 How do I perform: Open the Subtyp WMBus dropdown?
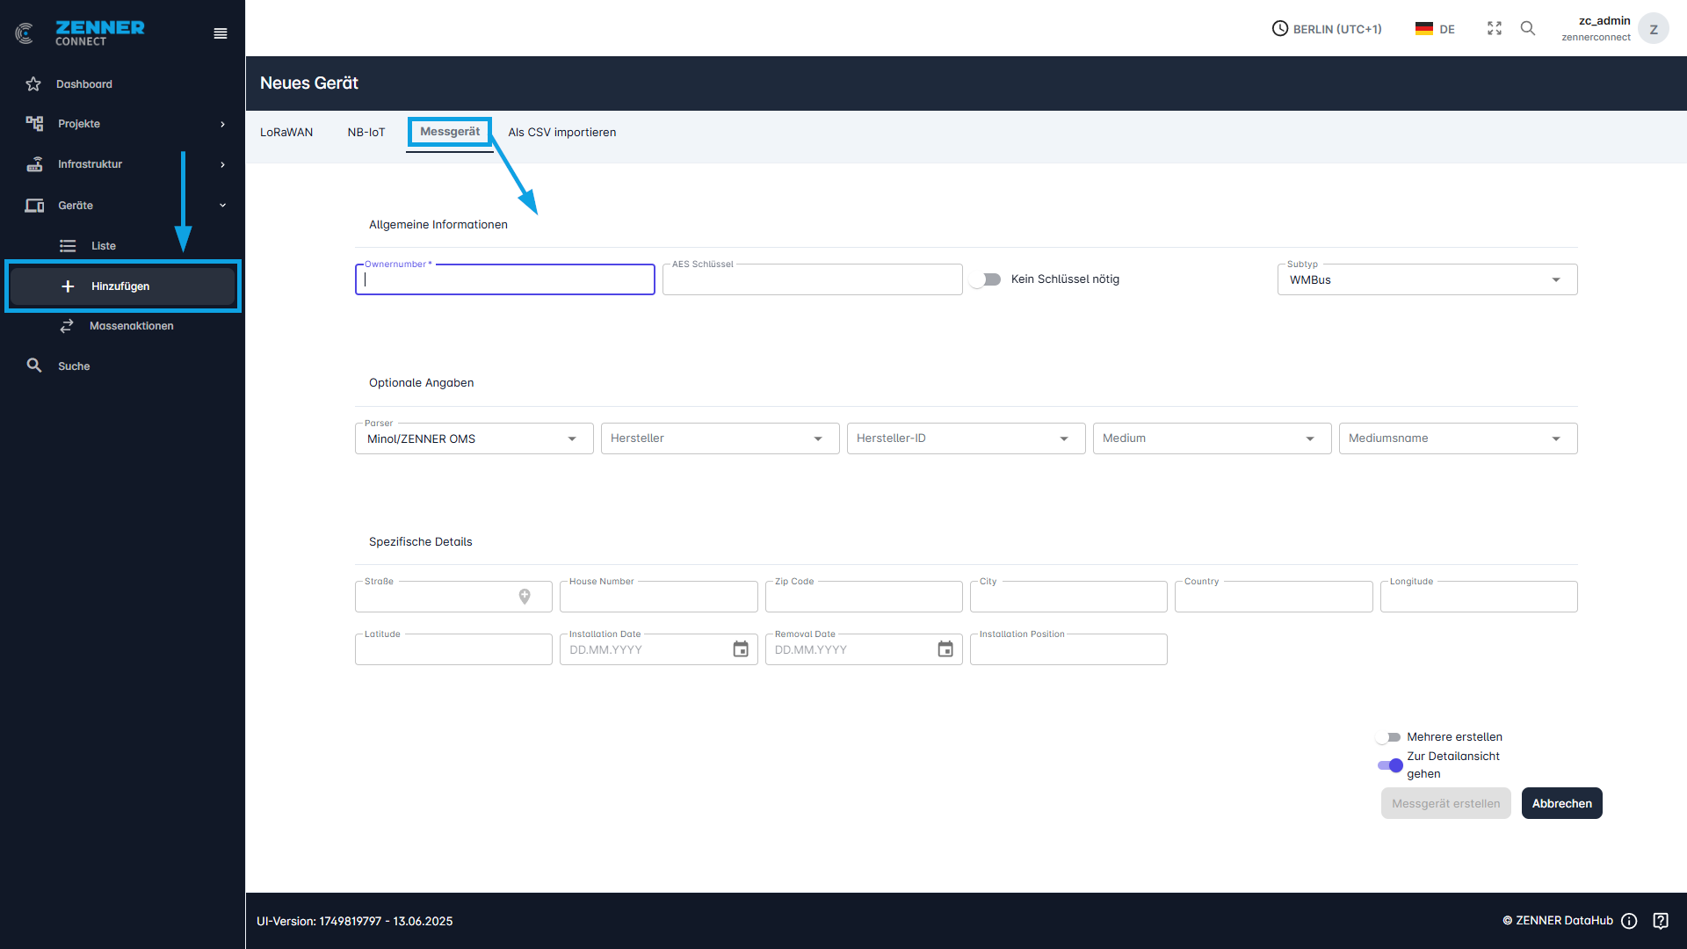click(1427, 280)
